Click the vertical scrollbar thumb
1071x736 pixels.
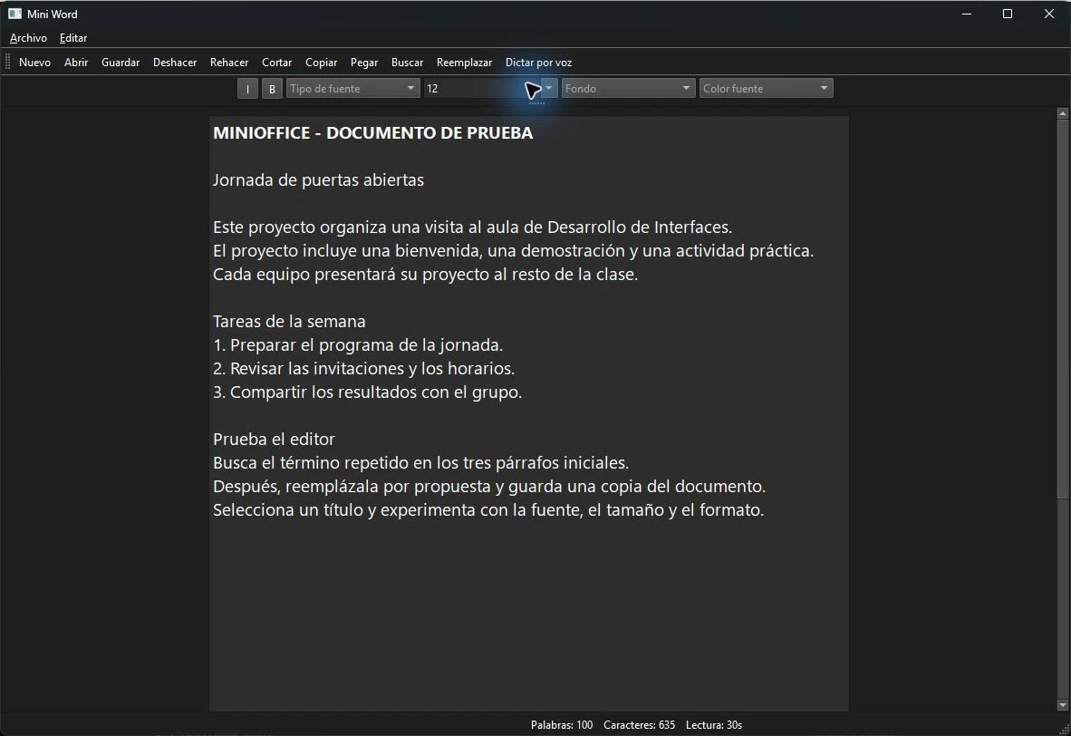(x=1062, y=309)
